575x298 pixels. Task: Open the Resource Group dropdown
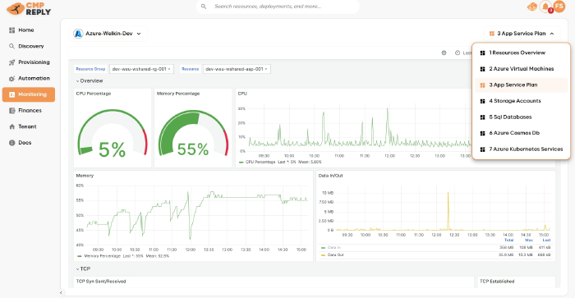tap(140, 69)
